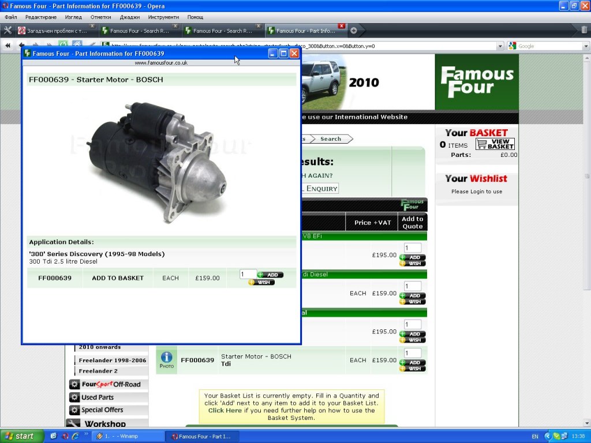591x443 pixels.
Task: Click the Winamp taskbar button
Action: coord(128,436)
